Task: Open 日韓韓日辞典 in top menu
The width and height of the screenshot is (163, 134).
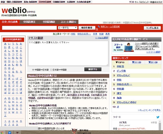Action: pyautogui.click(x=59, y=2)
